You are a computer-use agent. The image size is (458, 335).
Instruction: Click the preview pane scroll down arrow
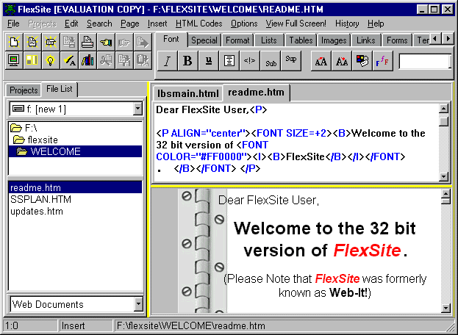tap(446, 308)
